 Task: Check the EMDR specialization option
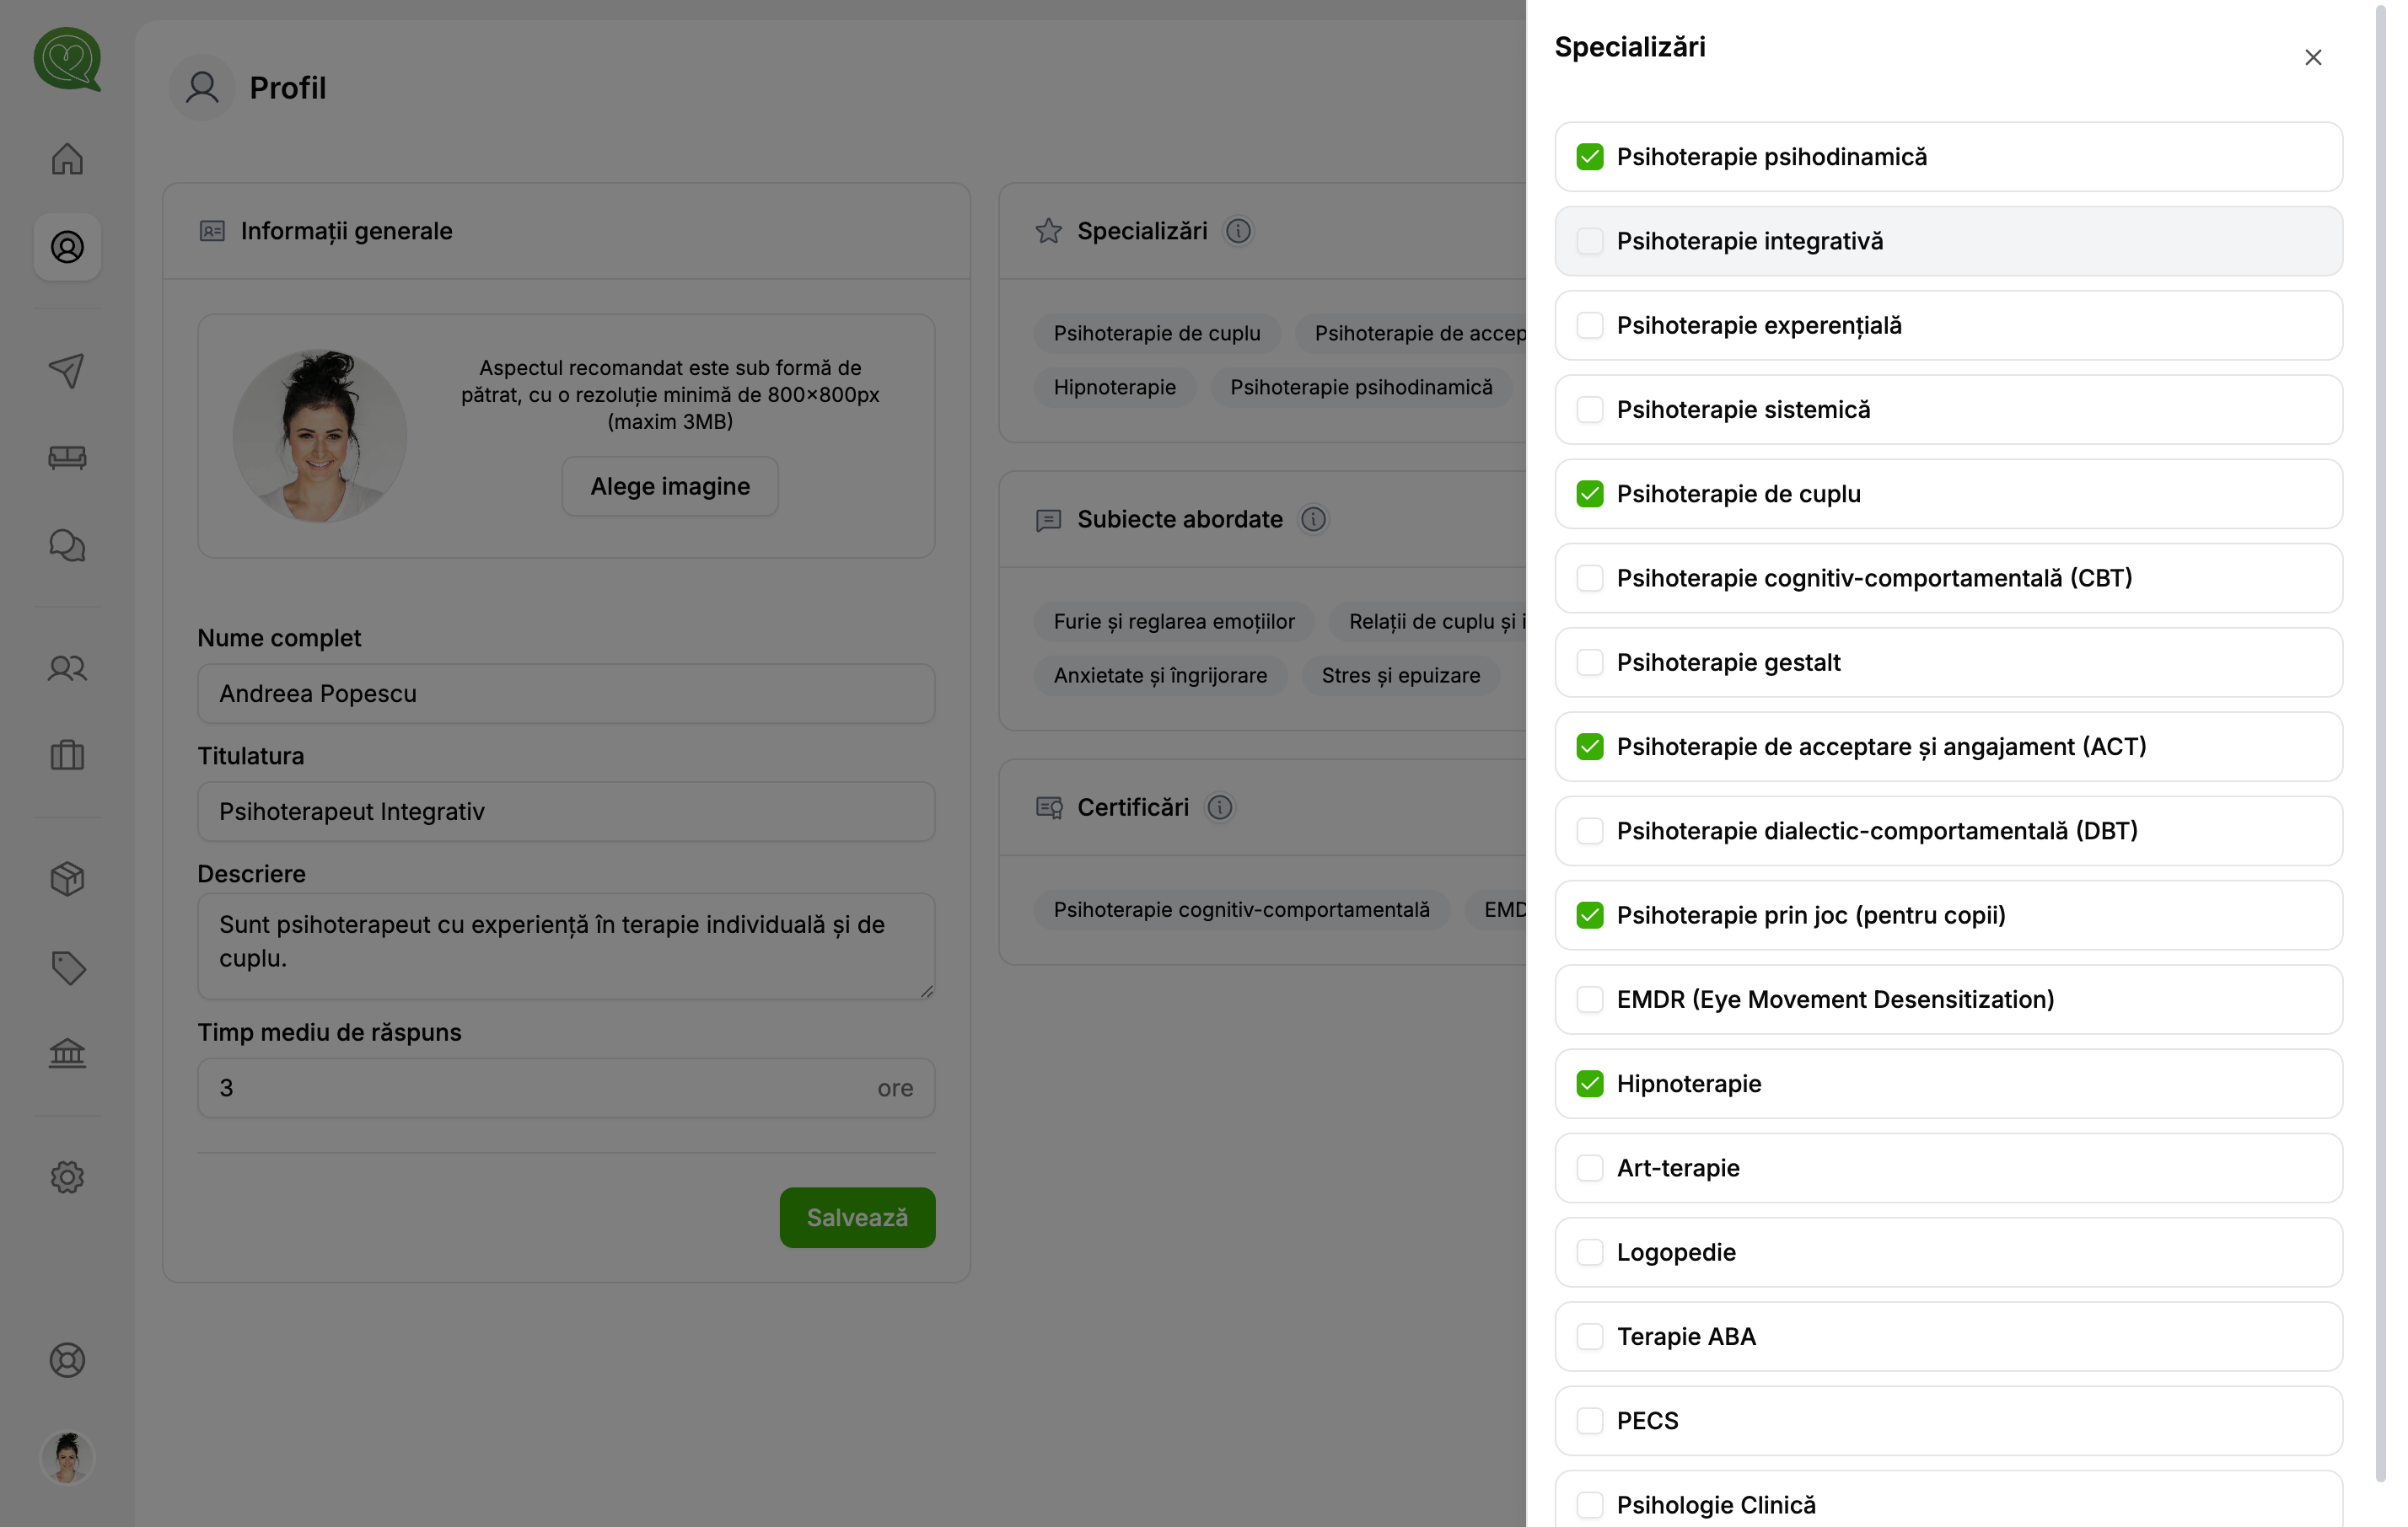click(1591, 999)
